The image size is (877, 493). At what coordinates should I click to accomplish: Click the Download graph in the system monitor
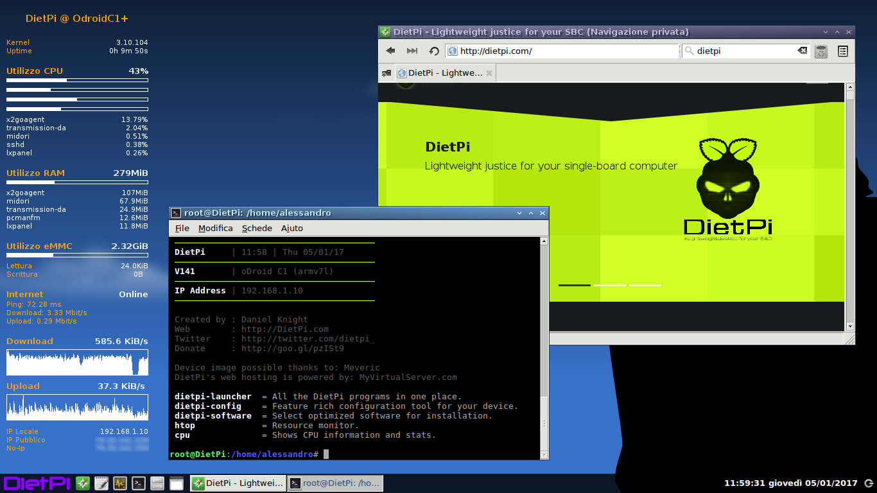click(x=77, y=363)
